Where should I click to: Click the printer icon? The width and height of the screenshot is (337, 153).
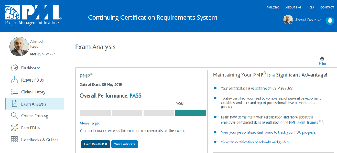[322, 58]
